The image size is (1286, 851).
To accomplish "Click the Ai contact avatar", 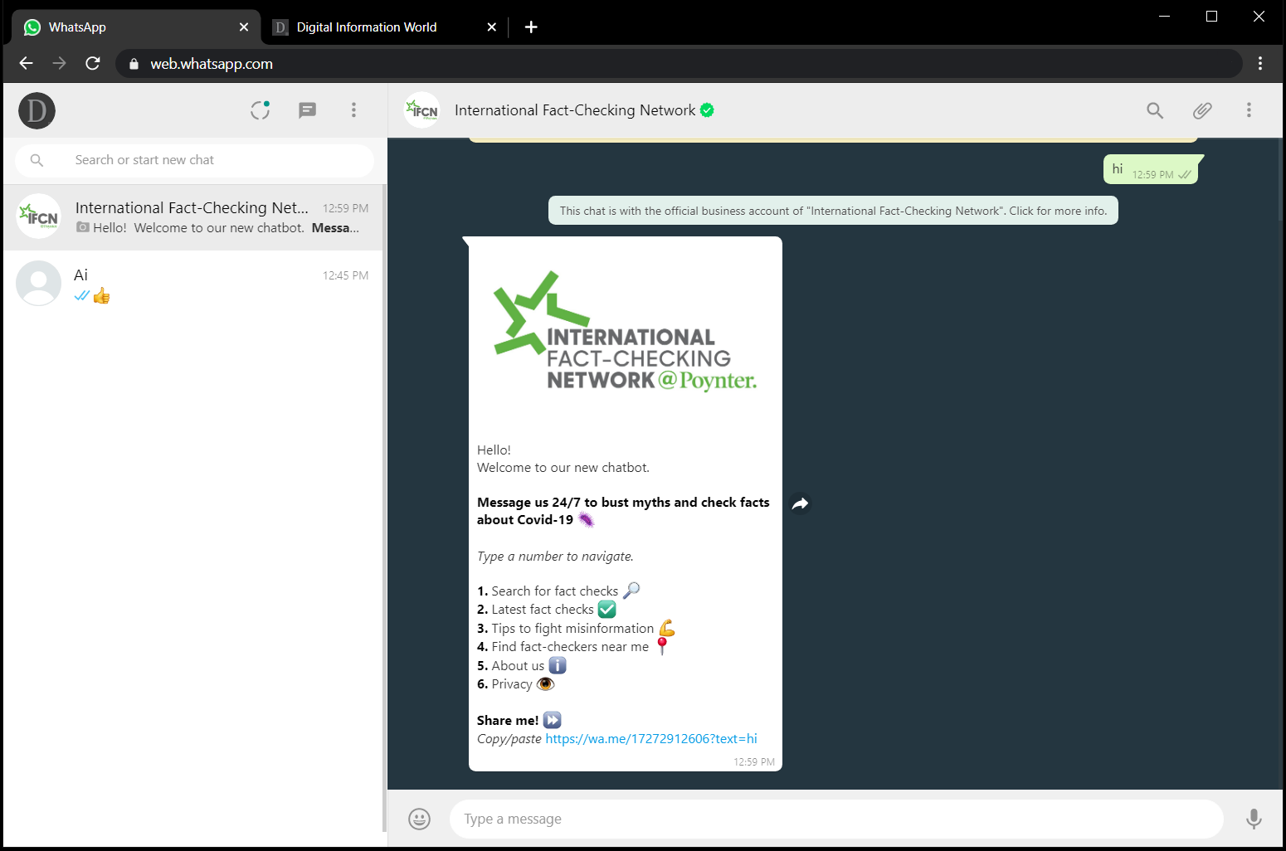I will (39, 283).
